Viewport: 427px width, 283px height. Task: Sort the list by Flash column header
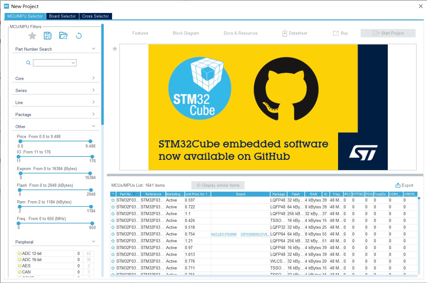[x=296, y=194]
